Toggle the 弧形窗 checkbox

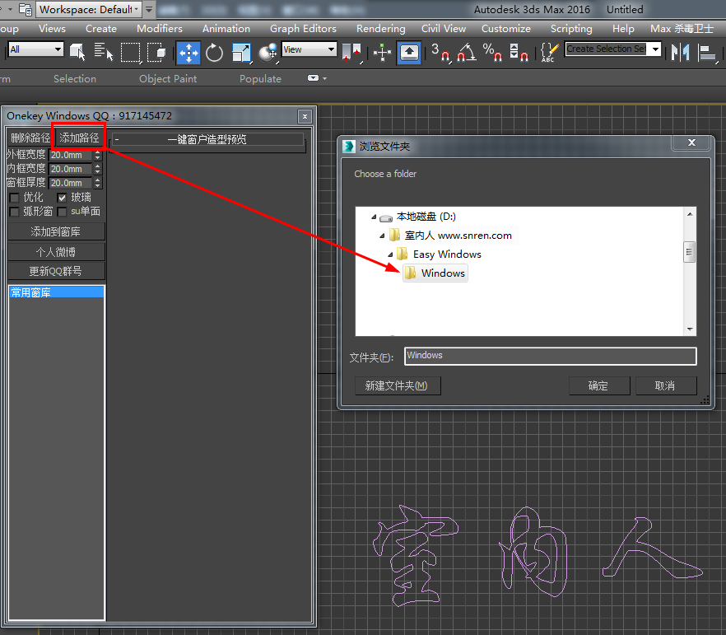tap(14, 212)
